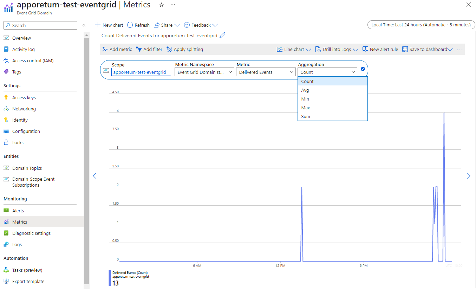Click the Scope field apporetum-test-eventgrid
476x289 pixels.
click(x=141, y=72)
